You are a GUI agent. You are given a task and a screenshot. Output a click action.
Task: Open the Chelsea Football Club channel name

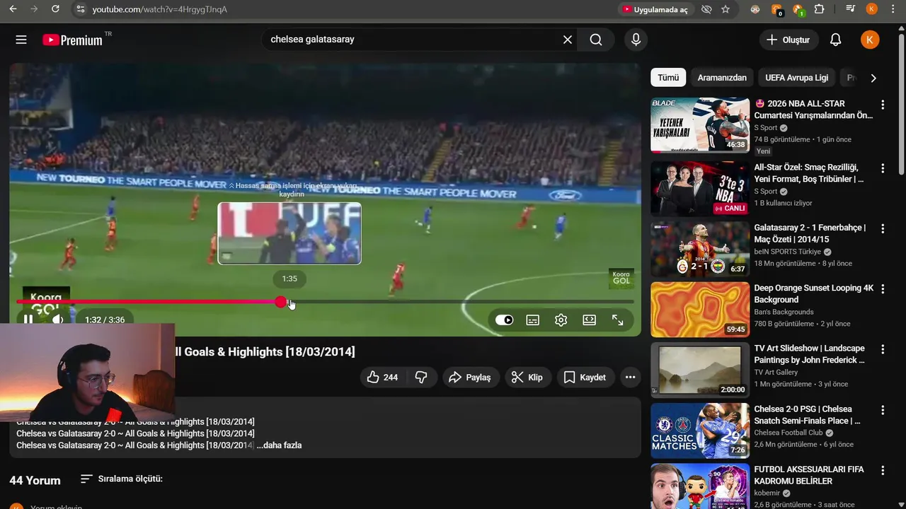click(x=789, y=433)
